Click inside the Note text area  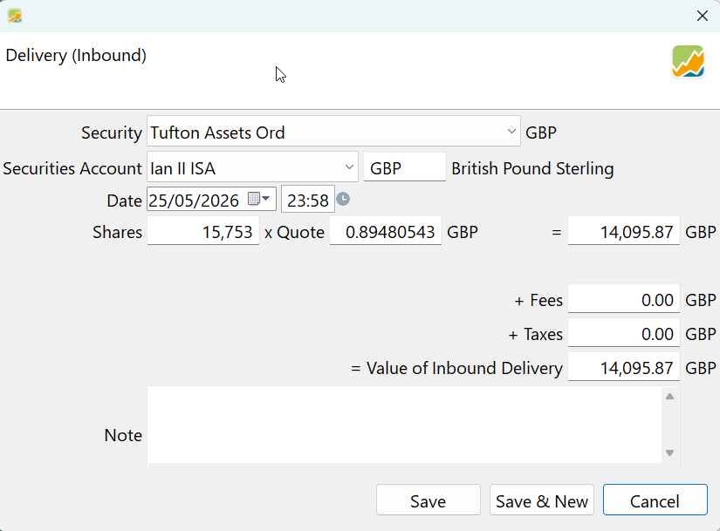click(404, 425)
